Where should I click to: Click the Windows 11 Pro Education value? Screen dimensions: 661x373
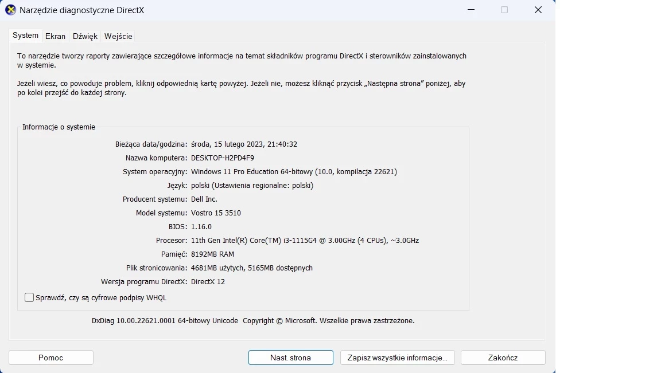(x=294, y=171)
